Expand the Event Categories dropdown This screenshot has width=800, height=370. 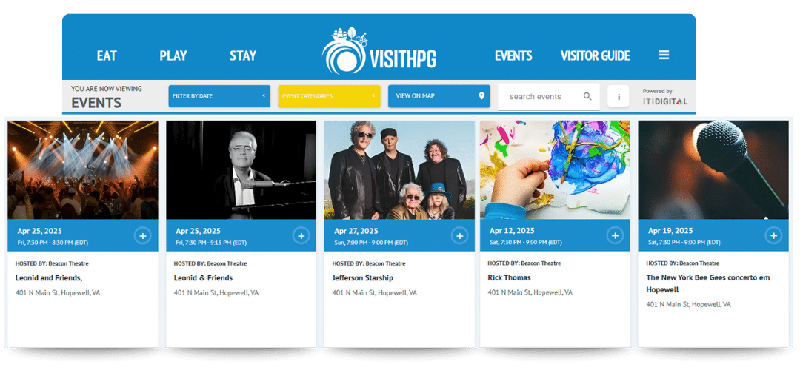(329, 95)
